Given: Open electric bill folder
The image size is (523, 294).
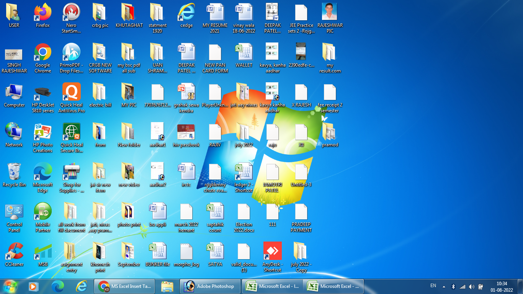Looking at the screenshot, I should click(x=100, y=95).
